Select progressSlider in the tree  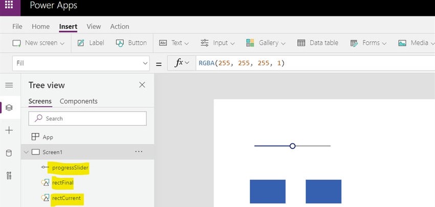click(x=70, y=168)
